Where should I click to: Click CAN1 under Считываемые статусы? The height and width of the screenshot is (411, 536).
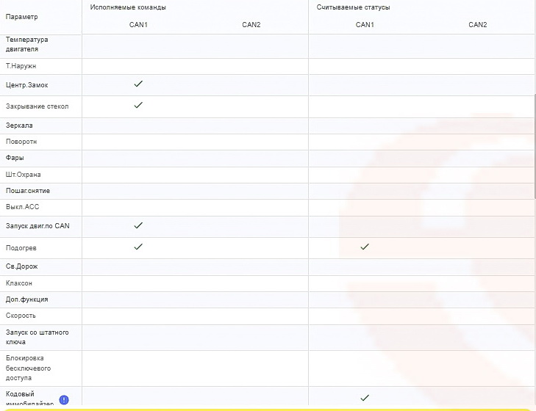(x=365, y=24)
